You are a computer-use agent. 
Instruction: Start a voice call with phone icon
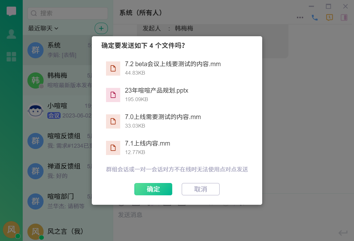coord(315,18)
